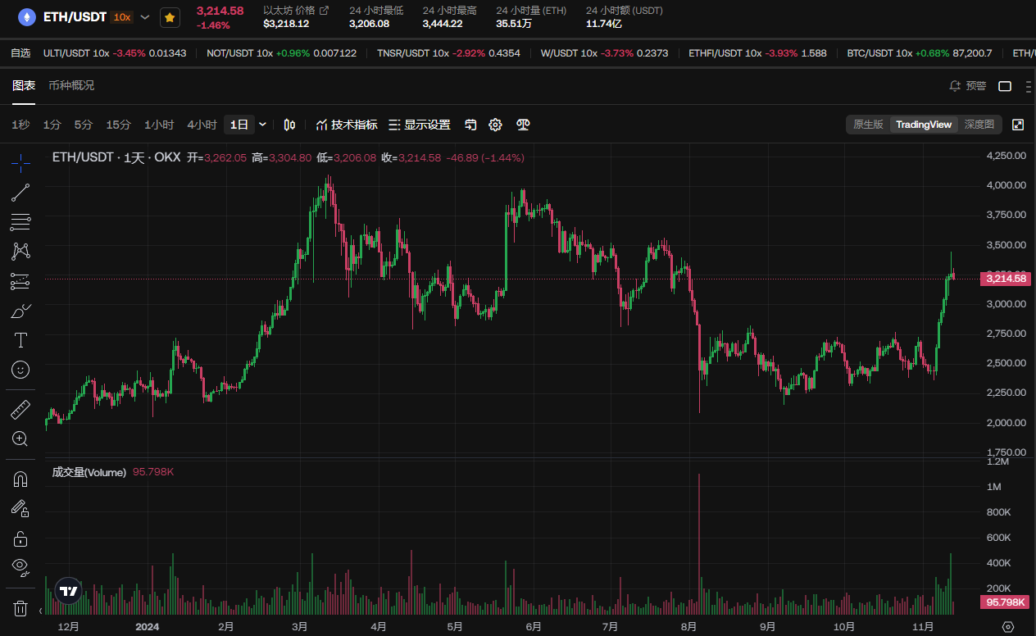The image size is (1036, 636).
Task: Toggle the favorite star for ETH/USDT
Action: (x=170, y=16)
